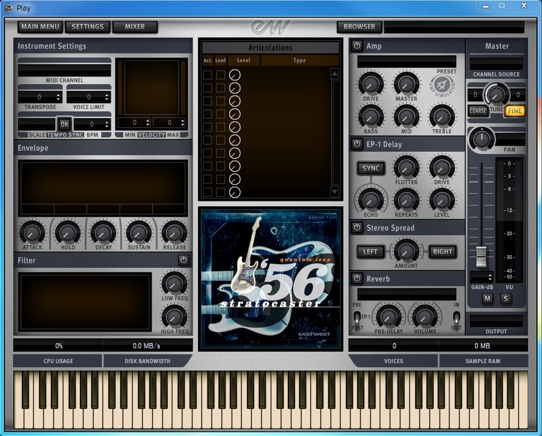Adjust the Gain-dB stepper arrows

coord(490,277)
